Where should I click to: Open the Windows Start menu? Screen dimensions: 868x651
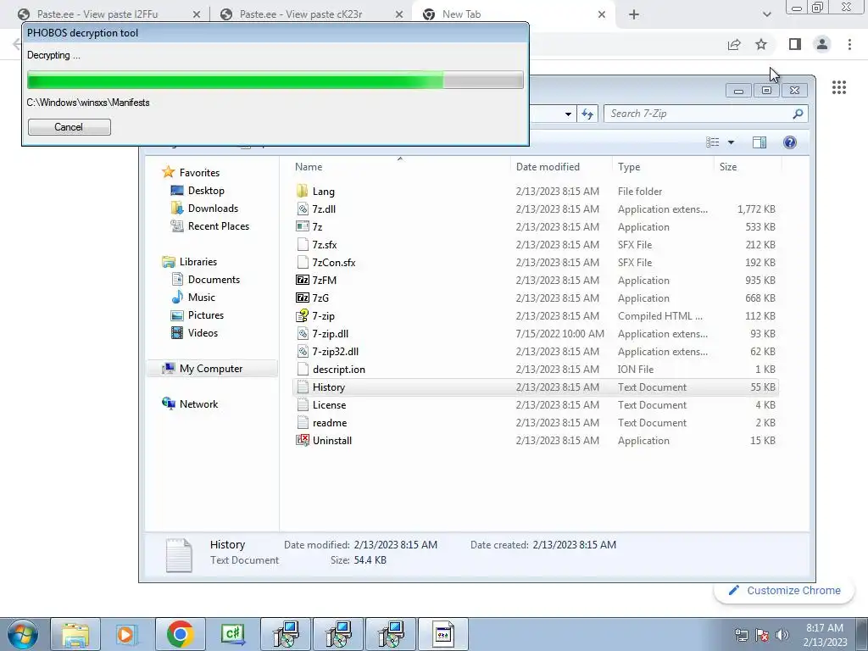(23, 634)
